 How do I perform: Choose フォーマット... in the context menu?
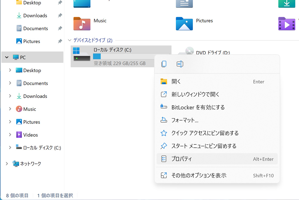click(x=185, y=120)
